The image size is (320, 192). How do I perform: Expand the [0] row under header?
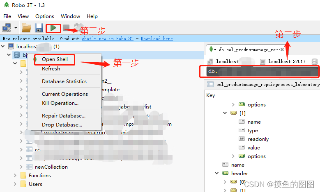pos(225,182)
